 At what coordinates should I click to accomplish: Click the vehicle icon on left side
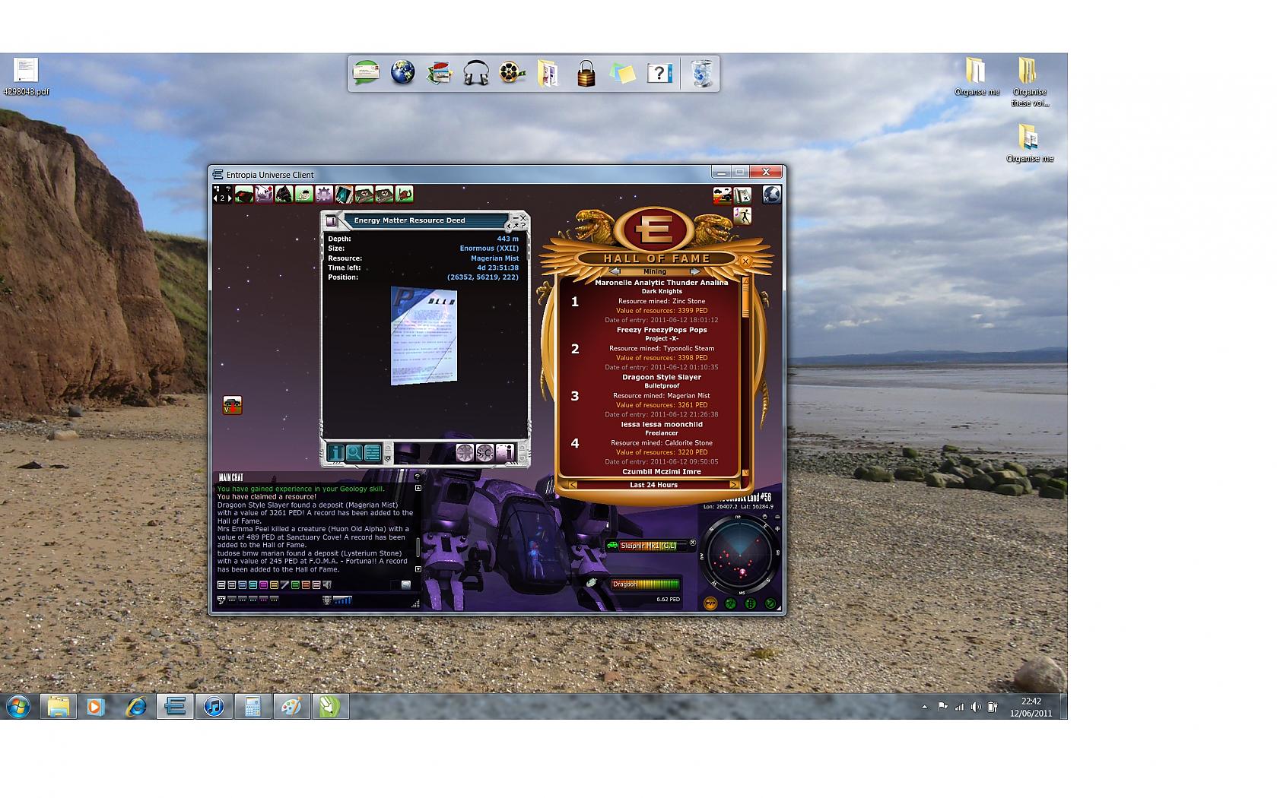(233, 405)
